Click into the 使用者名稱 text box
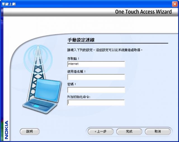 click(96, 77)
